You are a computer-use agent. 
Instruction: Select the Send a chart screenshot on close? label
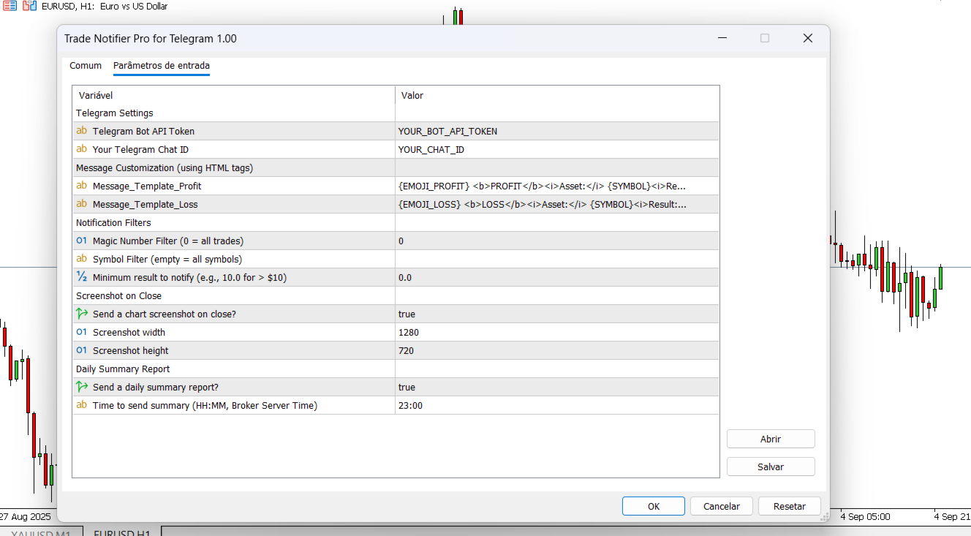165,314
